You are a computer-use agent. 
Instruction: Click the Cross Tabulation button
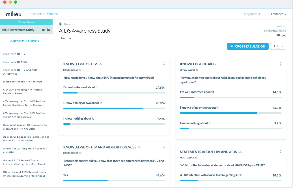coord(247,46)
